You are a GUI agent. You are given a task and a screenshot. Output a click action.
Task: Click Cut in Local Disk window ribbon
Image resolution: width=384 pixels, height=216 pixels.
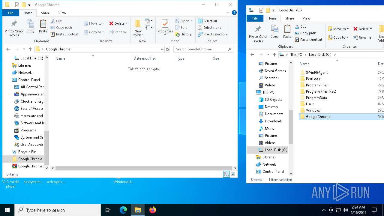300,26
